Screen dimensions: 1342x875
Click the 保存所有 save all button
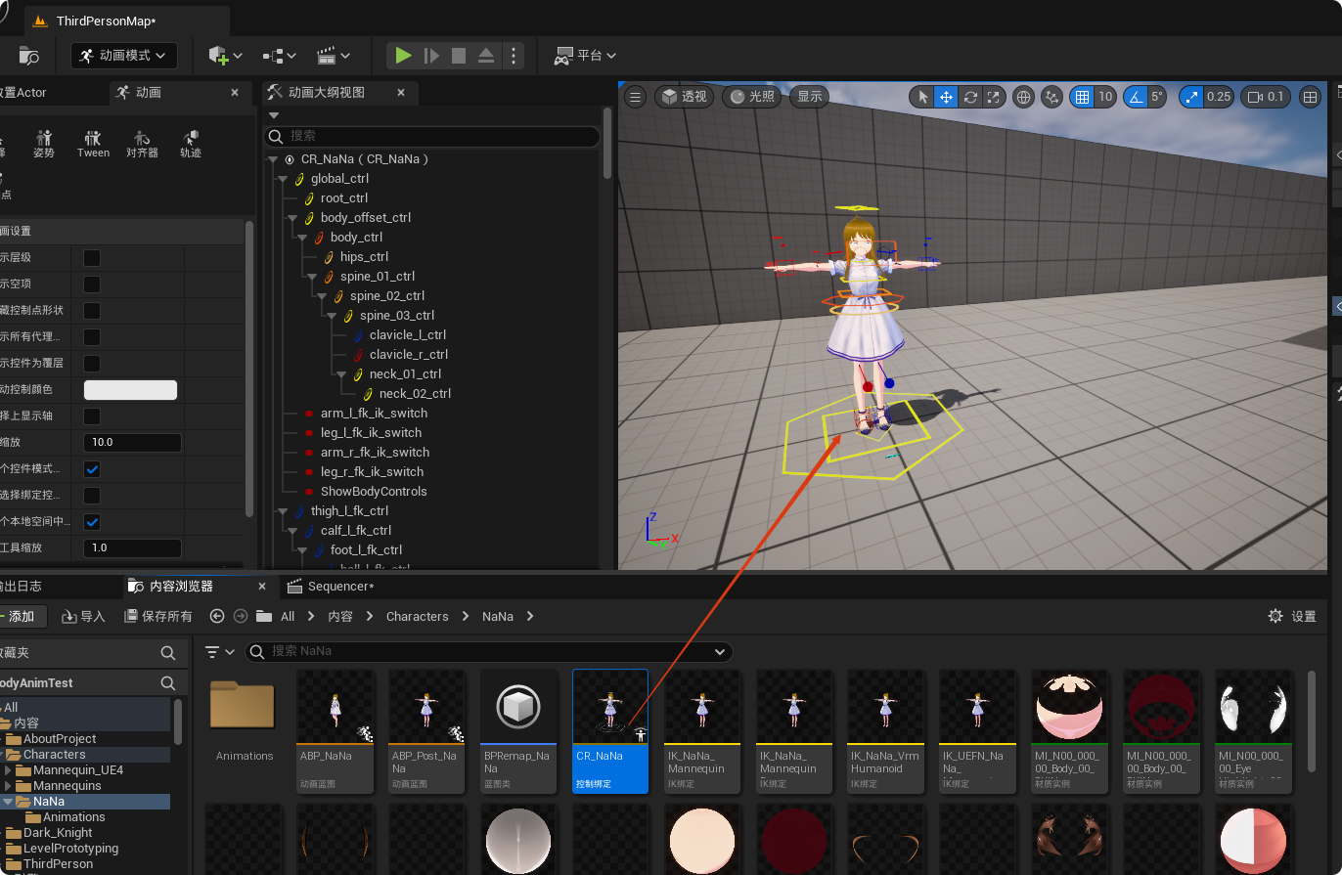pos(159,616)
